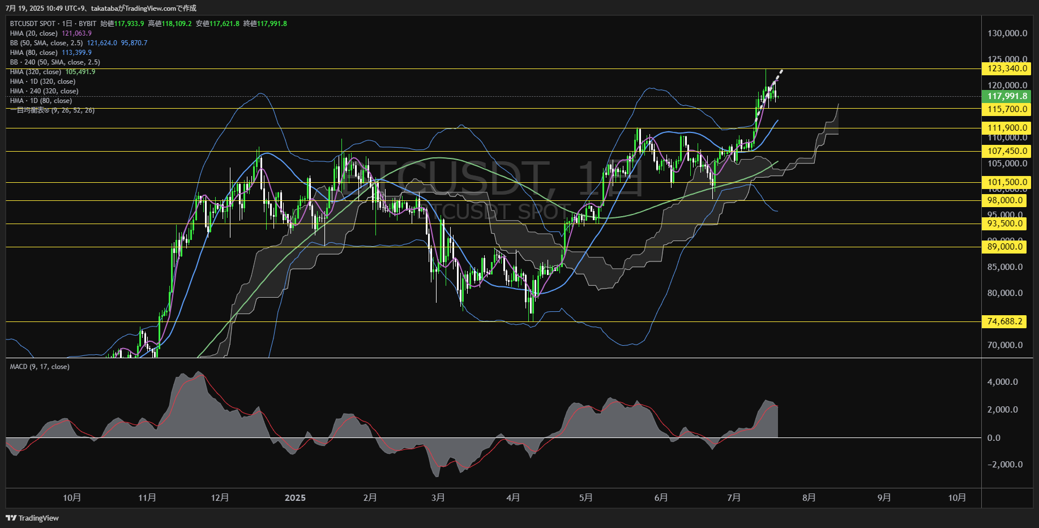Click the 111,900.0 yellow price label
The image size is (1039, 528).
(x=1006, y=128)
